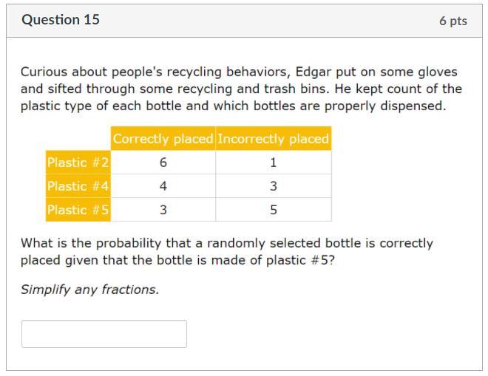Click Plastic #5 correctly placed cell showing 3

tap(163, 210)
